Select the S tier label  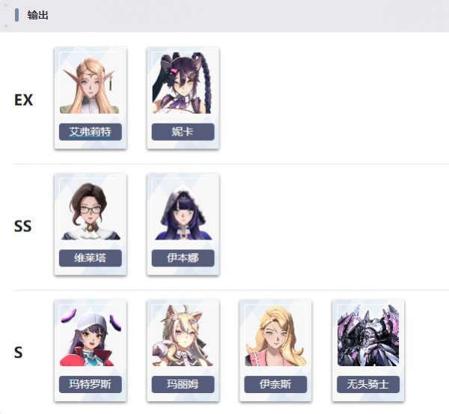pos(18,352)
